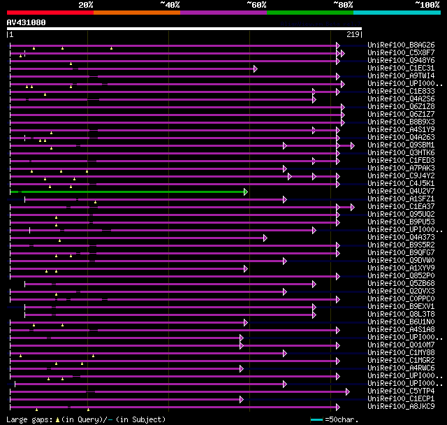Select the UniRef100_C1MGR2 label

pos(401,361)
